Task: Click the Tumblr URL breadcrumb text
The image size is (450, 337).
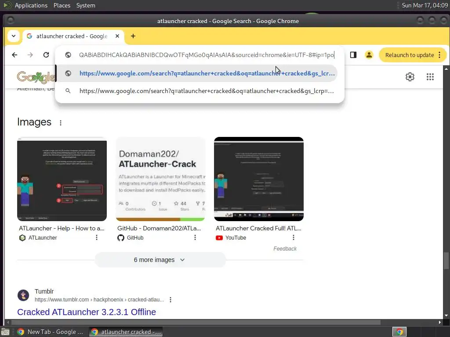Action: point(99,300)
